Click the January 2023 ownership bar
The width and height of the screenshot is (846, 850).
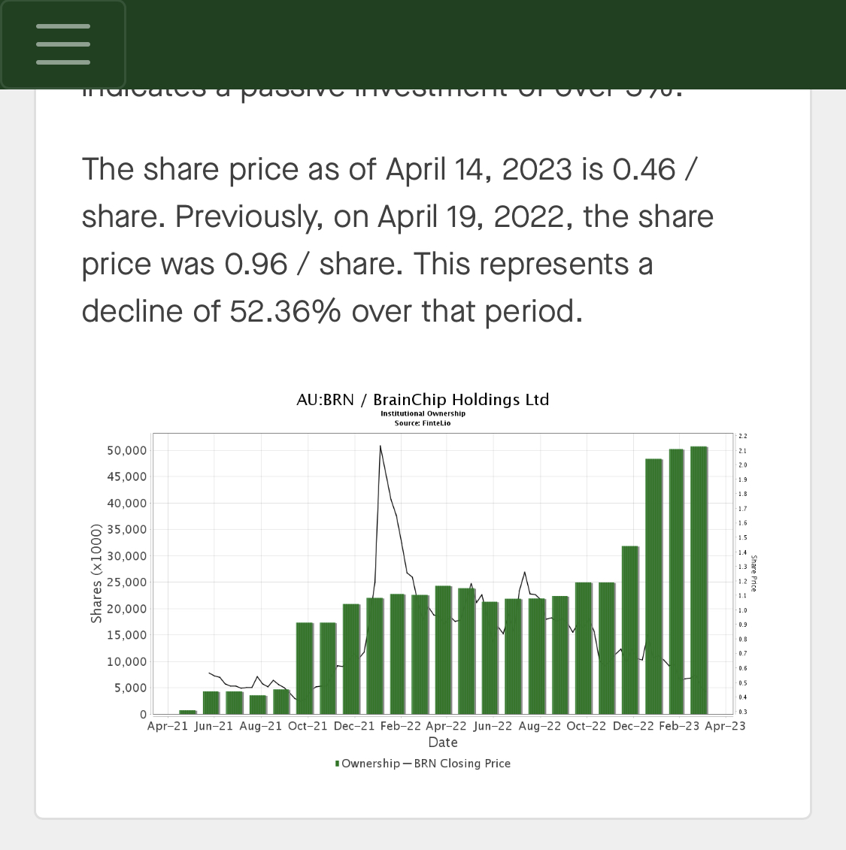click(653, 586)
